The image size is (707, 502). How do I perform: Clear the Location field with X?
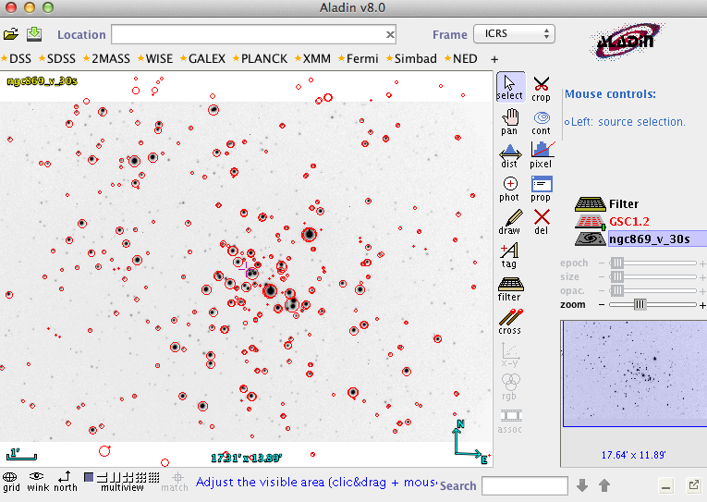tap(390, 34)
